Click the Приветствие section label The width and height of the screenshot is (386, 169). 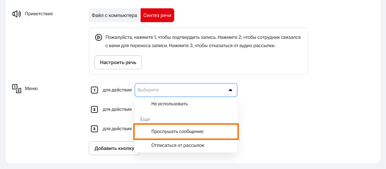click(x=39, y=14)
